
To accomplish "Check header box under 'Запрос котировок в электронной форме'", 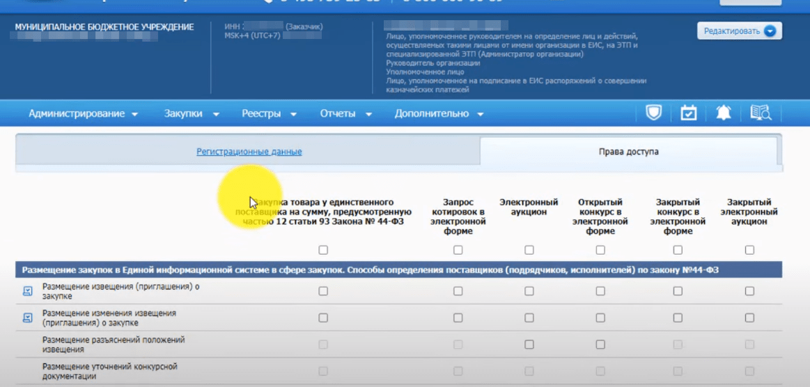I will pyautogui.click(x=458, y=250).
